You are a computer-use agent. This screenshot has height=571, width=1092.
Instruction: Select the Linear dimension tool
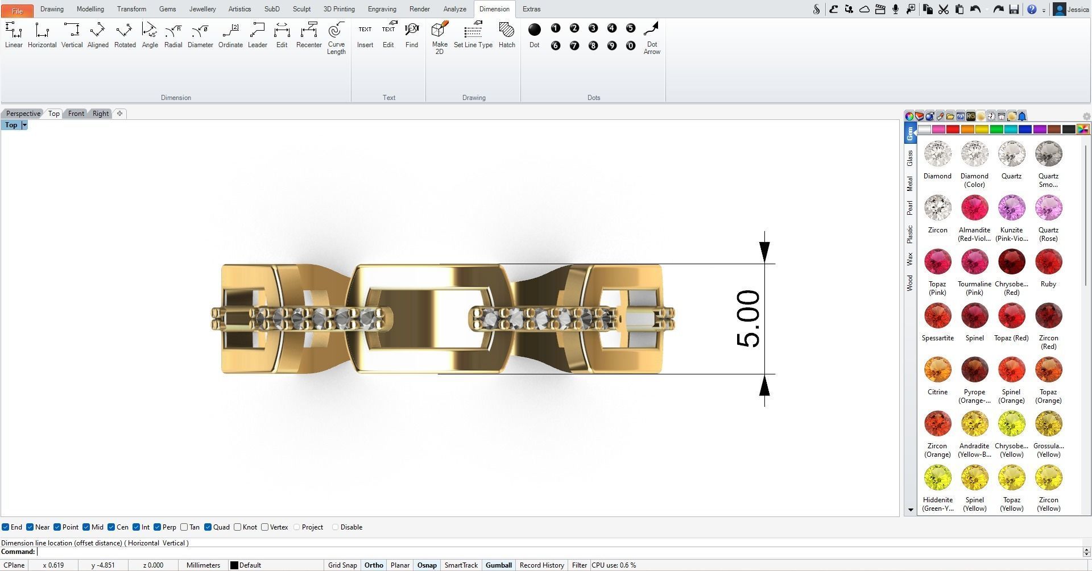tap(14, 35)
